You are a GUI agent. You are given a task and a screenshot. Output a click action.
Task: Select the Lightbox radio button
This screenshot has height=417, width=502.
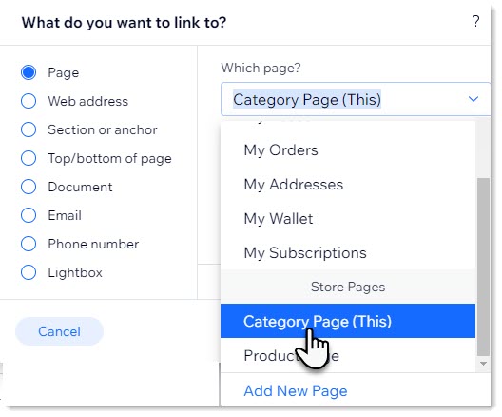(29, 272)
